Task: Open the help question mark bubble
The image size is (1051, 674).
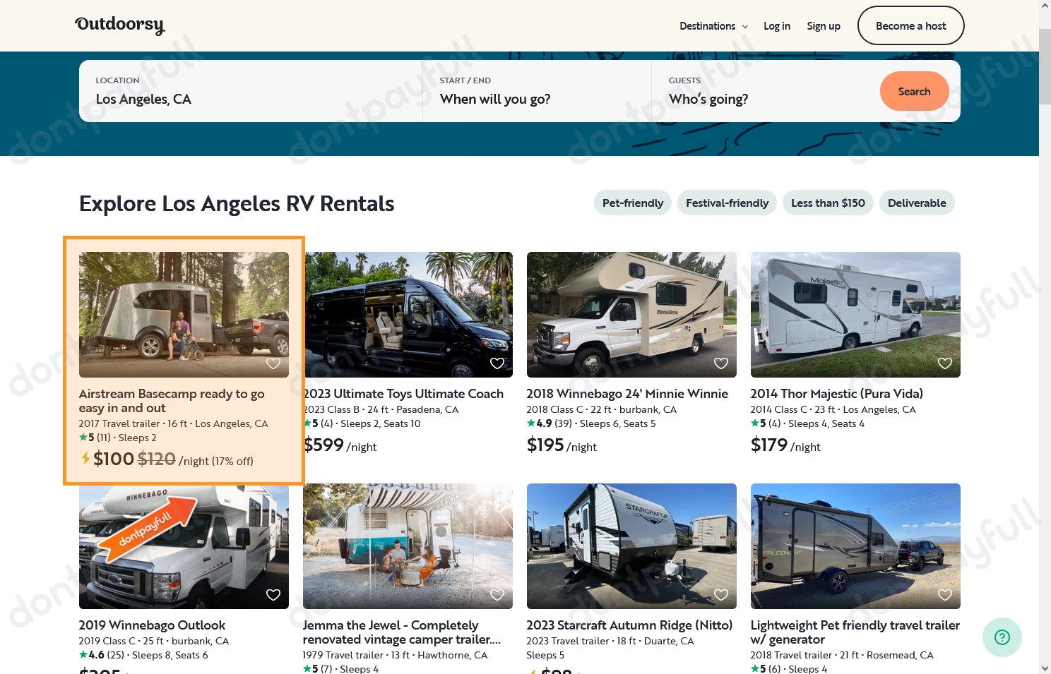Action: 1002,637
